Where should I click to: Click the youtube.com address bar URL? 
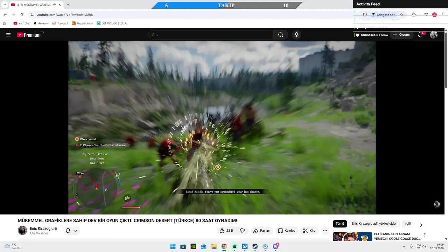(x=65, y=15)
